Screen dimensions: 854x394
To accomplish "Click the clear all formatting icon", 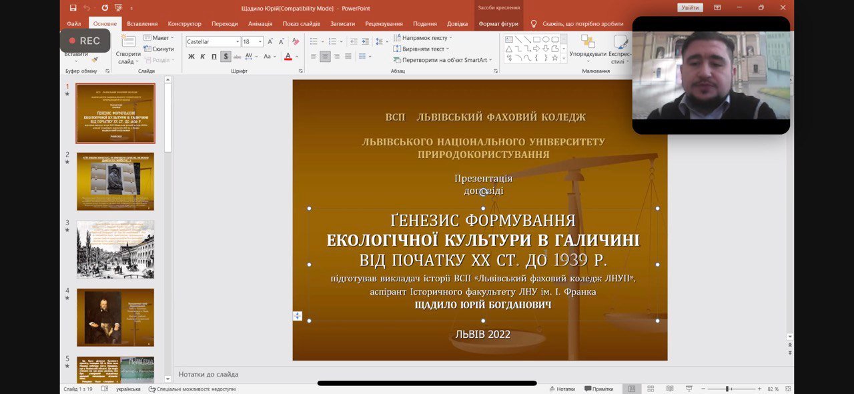I will coord(296,41).
